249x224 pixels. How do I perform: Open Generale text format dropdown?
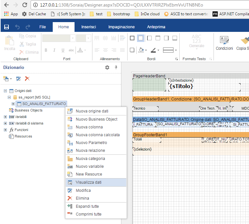197,42
